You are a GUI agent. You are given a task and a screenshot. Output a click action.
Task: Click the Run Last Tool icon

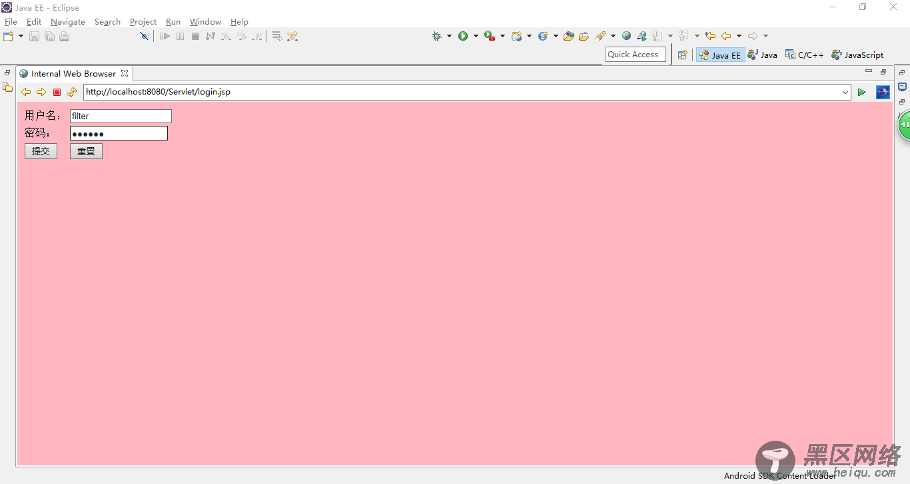pyautogui.click(x=490, y=36)
